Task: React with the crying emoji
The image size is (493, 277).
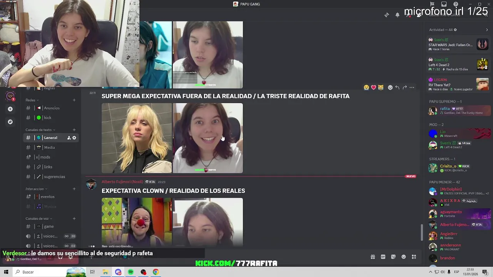Action: click(366, 87)
